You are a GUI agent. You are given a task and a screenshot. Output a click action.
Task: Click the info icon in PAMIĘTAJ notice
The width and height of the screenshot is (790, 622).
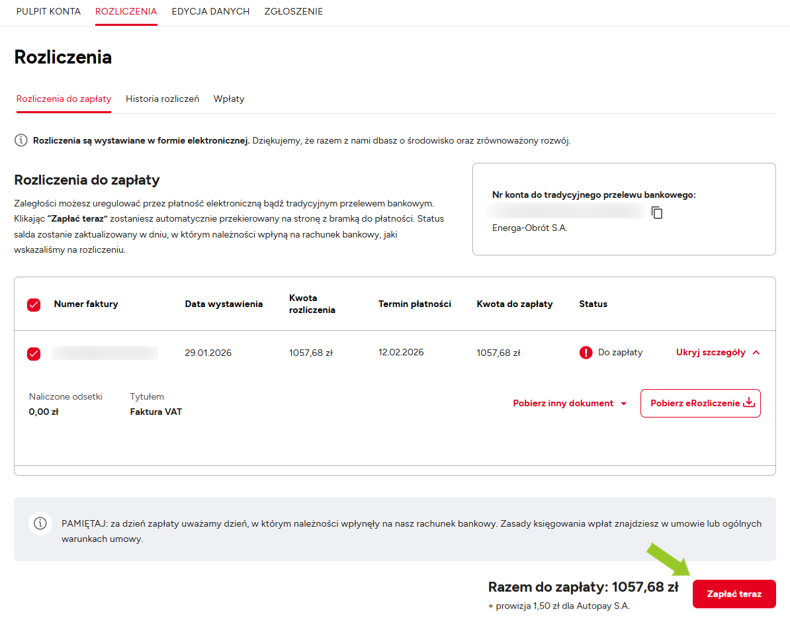tap(40, 523)
